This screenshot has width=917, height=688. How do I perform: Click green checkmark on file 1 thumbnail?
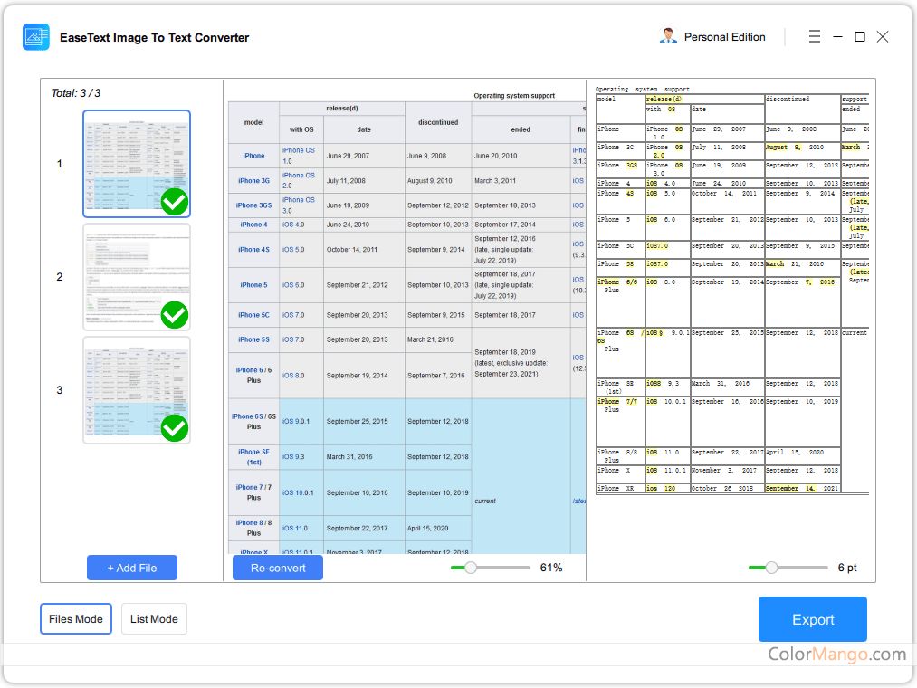click(175, 202)
